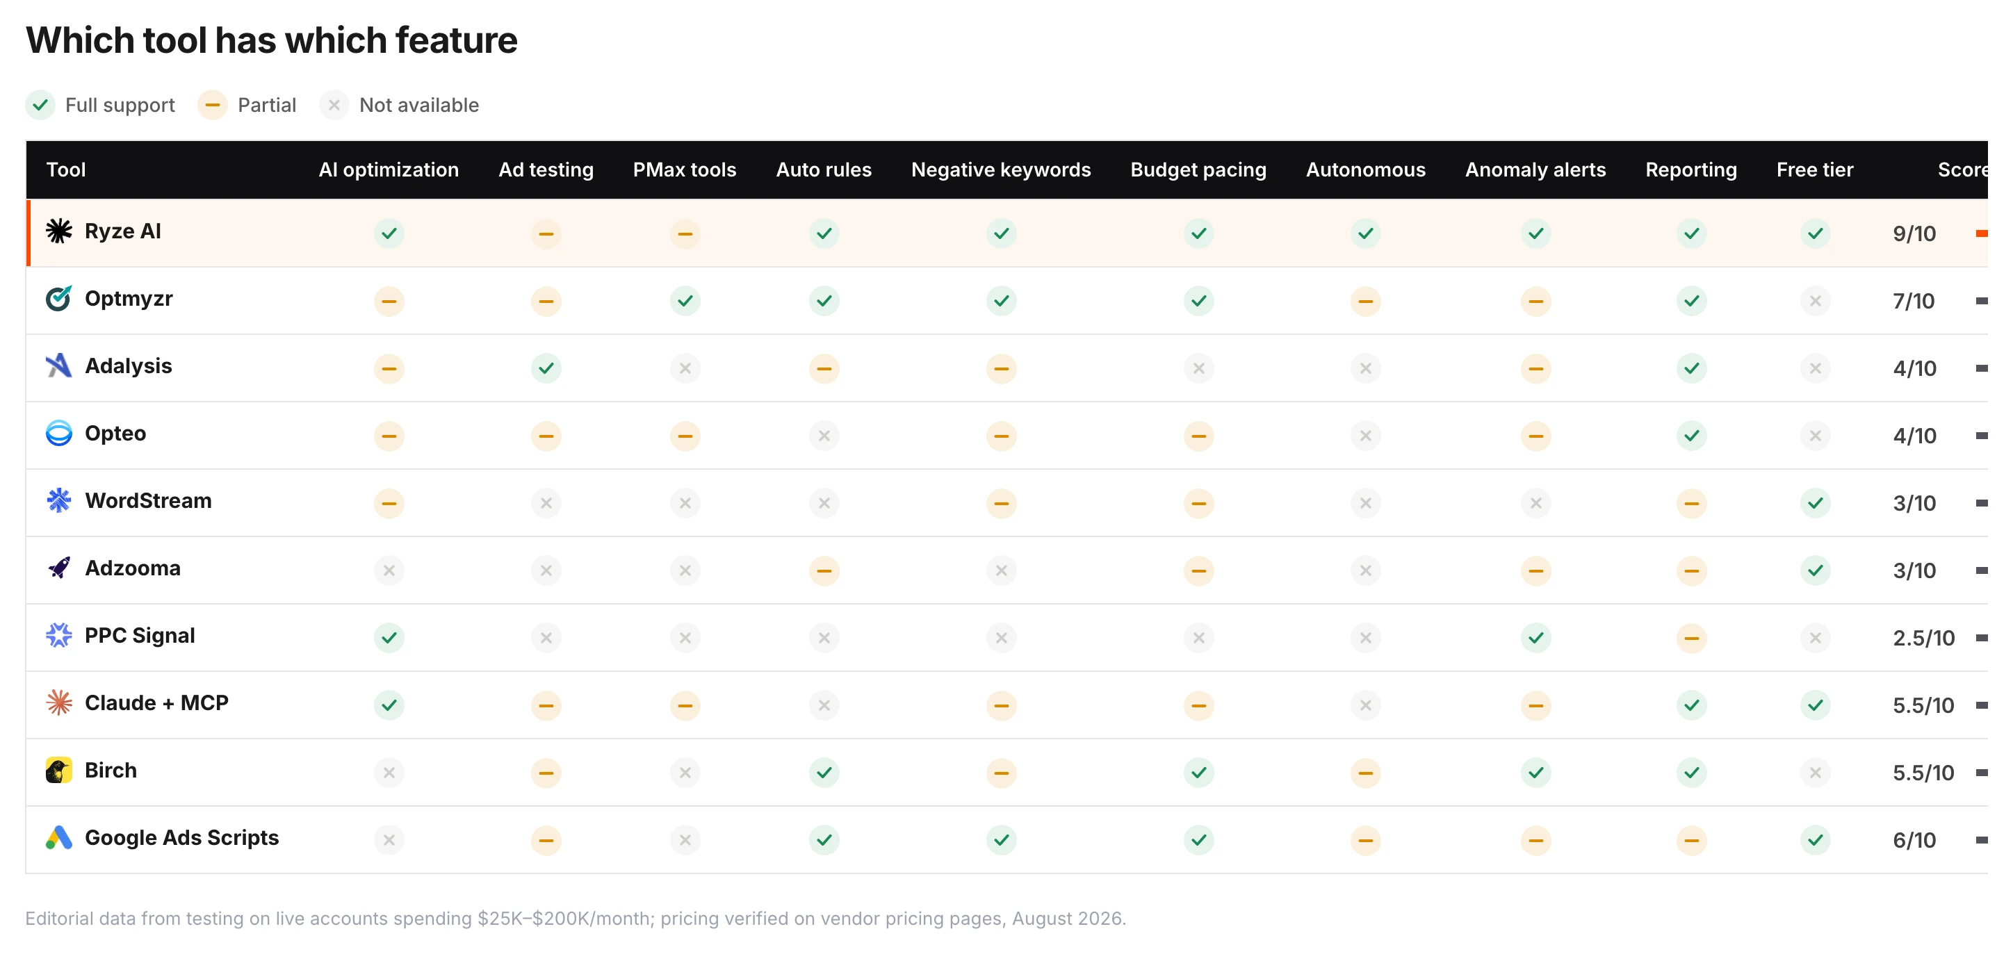The image size is (2013, 954).
Task: Click Birch's Budget pacing check icon
Action: [x=1198, y=773]
